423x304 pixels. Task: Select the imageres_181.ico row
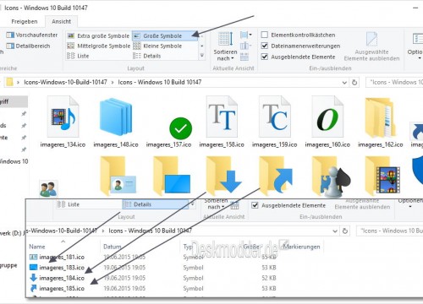point(152,257)
